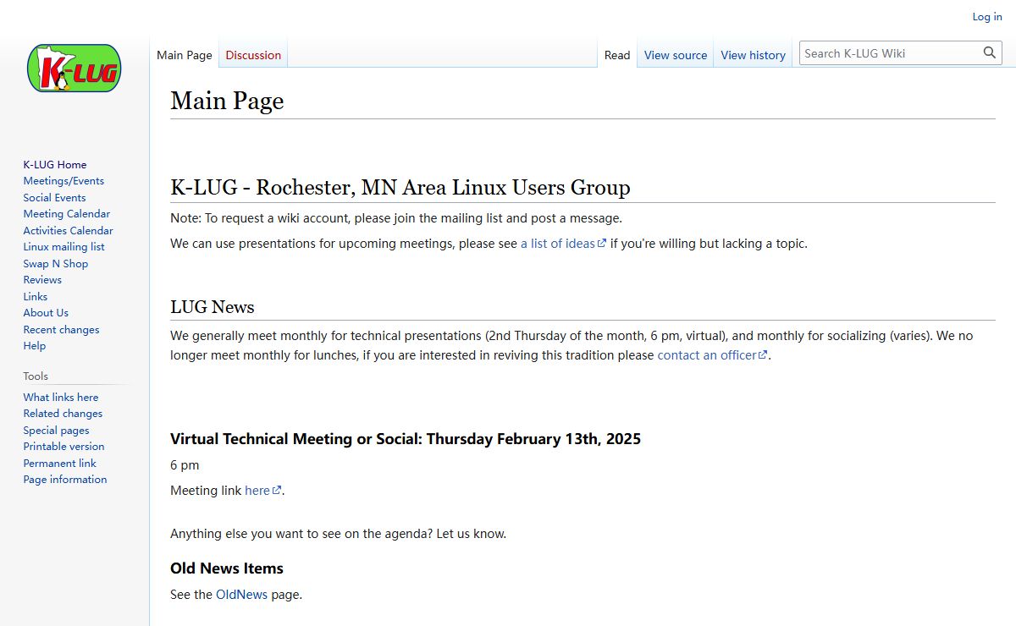Open Social Events sidebar link
The width and height of the screenshot is (1016, 626).
(54, 197)
